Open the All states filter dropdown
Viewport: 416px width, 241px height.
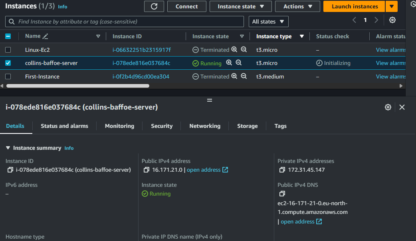(x=268, y=21)
